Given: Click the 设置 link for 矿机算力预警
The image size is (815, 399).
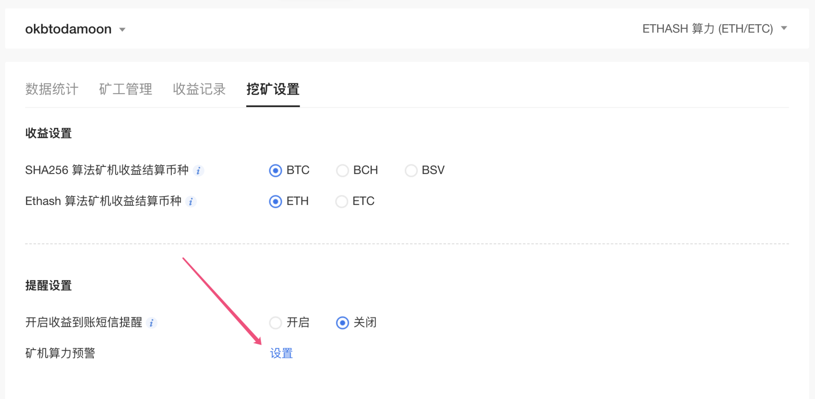Looking at the screenshot, I should (x=281, y=353).
